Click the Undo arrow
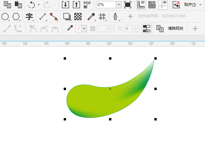The width and height of the screenshot is (205, 155). [x=32, y=5]
